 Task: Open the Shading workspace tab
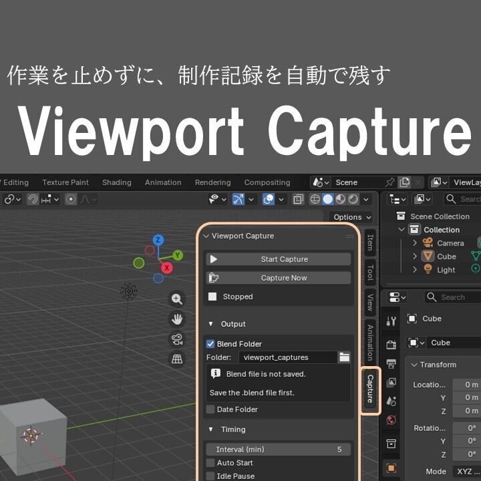pyautogui.click(x=116, y=182)
